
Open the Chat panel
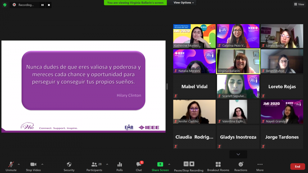click(x=139, y=164)
